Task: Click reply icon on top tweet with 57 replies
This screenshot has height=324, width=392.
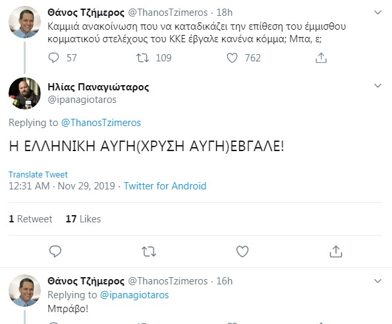Action: 53,58
